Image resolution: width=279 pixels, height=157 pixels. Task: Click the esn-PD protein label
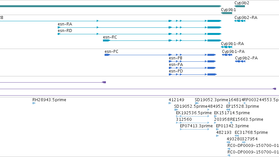[x=176, y=71]
